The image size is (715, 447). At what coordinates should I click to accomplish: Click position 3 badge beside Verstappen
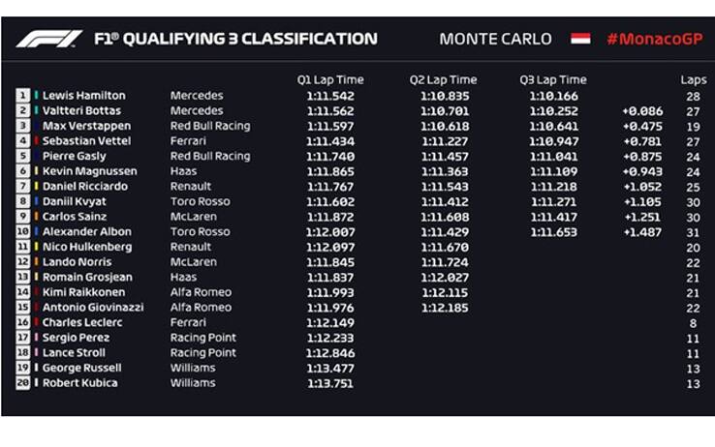22,126
